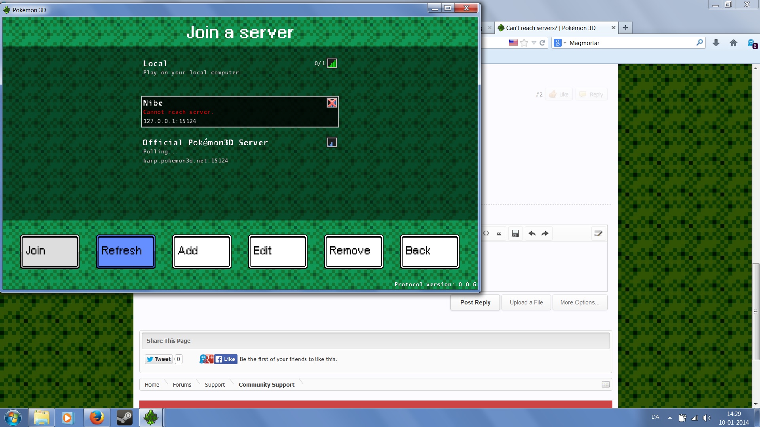760x427 pixels.
Task: Toggle BB code editor mode icon
Action: click(598, 234)
